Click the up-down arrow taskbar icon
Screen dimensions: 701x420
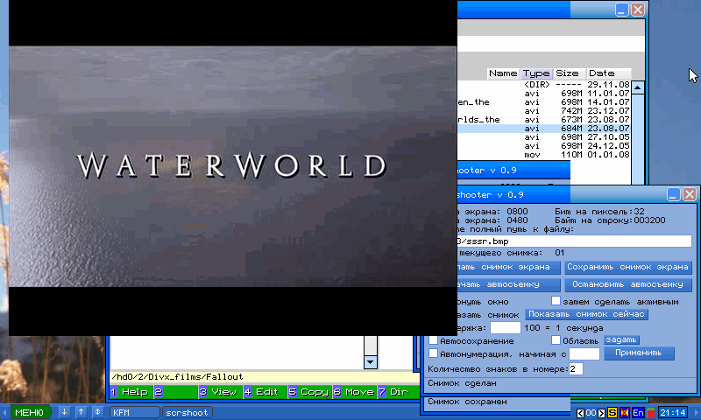click(96, 412)
